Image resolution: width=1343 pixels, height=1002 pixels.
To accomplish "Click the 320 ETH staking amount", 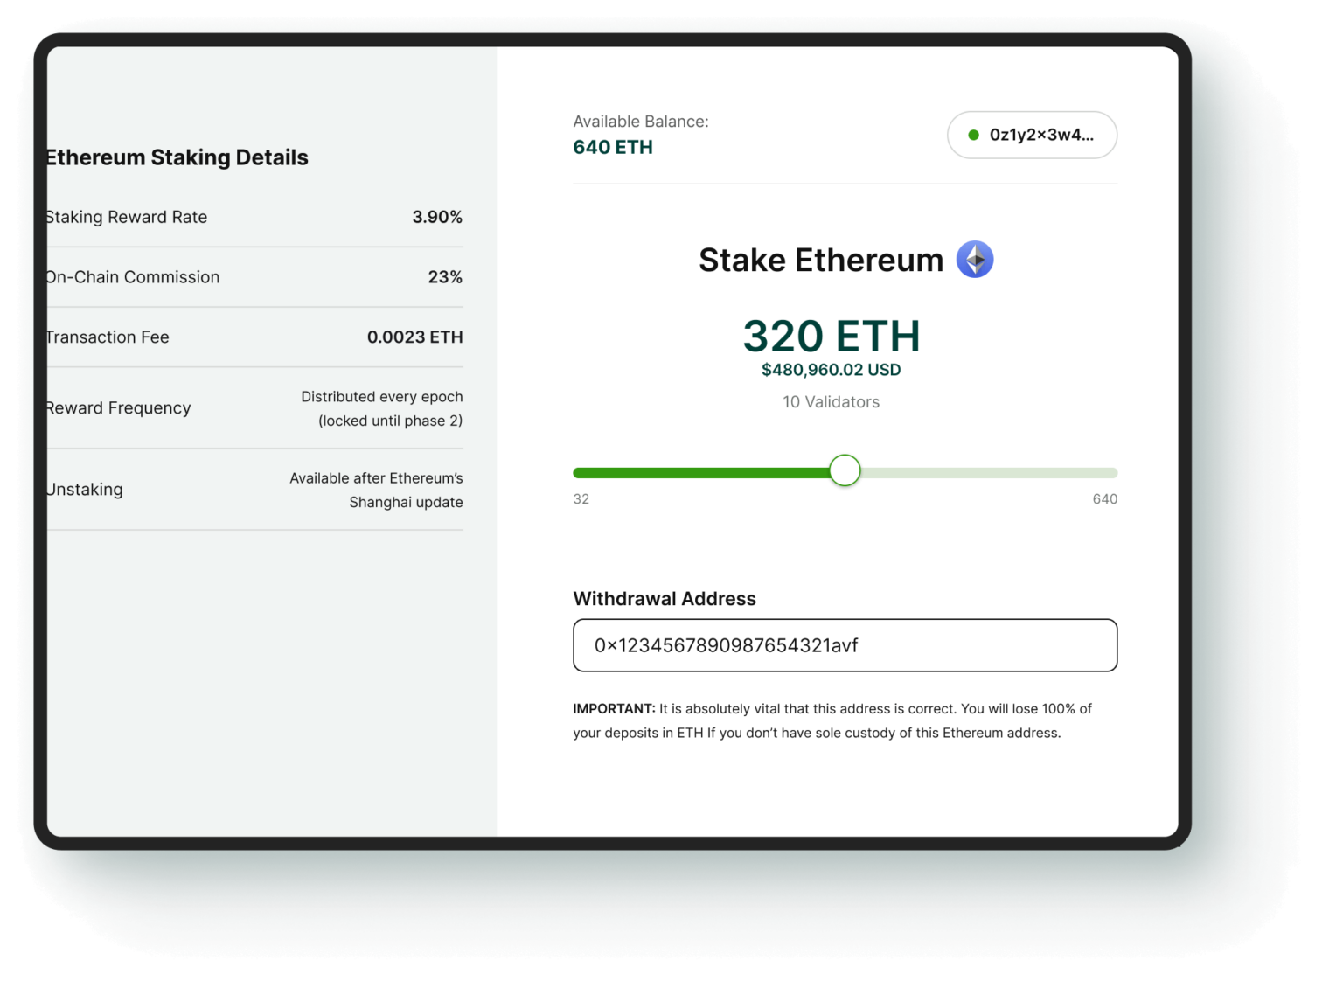I will [831, 336].
